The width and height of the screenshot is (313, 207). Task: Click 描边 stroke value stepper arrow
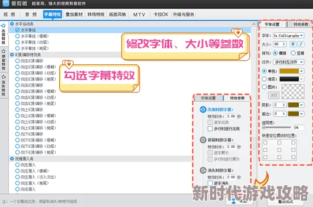pyautogui.click(x=284, y=114)
